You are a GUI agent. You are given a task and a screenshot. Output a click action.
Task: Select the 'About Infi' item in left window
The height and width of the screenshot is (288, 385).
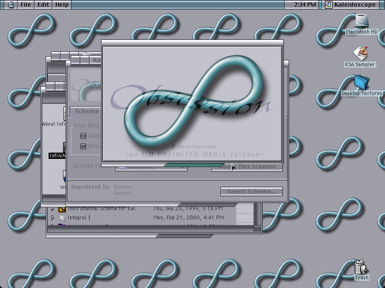coord(53,124)
